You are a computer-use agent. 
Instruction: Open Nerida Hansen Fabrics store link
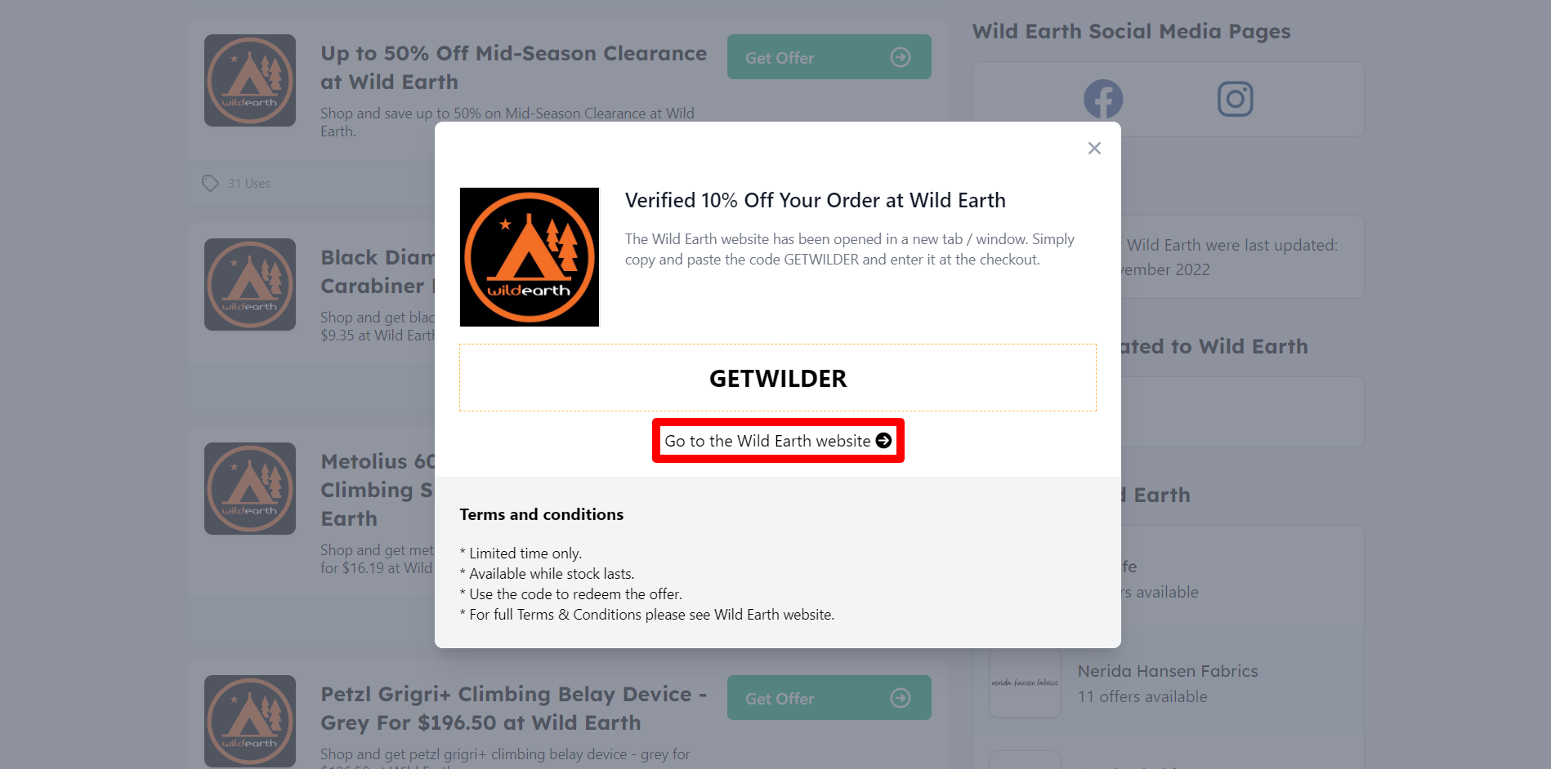click(x=1168, y=671)
